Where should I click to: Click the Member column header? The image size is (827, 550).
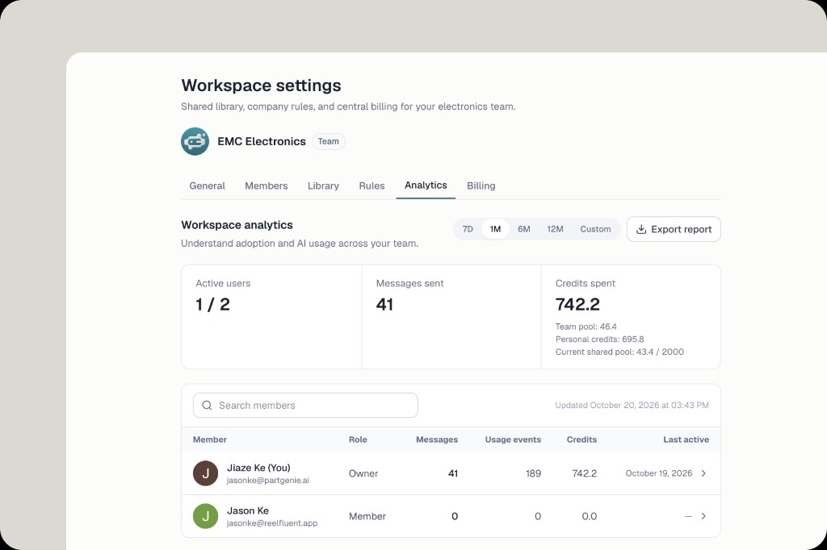click(210, 440)
